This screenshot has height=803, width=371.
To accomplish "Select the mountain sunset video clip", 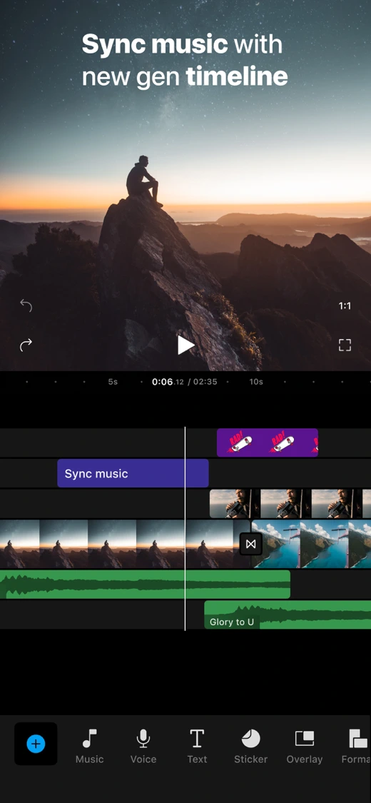I will [125, 544].
